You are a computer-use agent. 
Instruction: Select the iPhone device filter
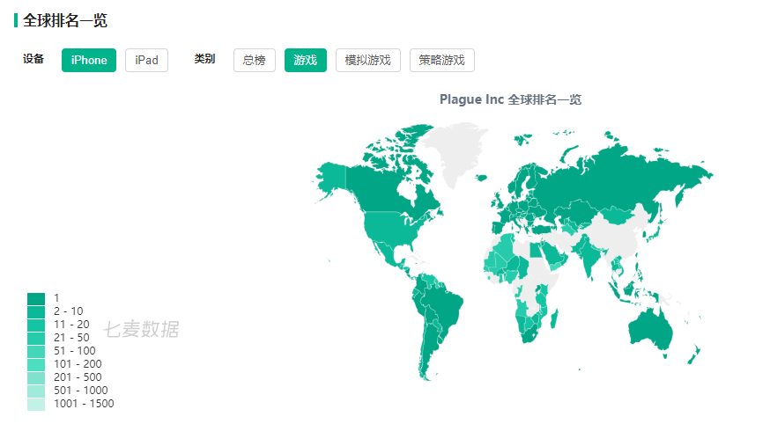tap(89, 60)
